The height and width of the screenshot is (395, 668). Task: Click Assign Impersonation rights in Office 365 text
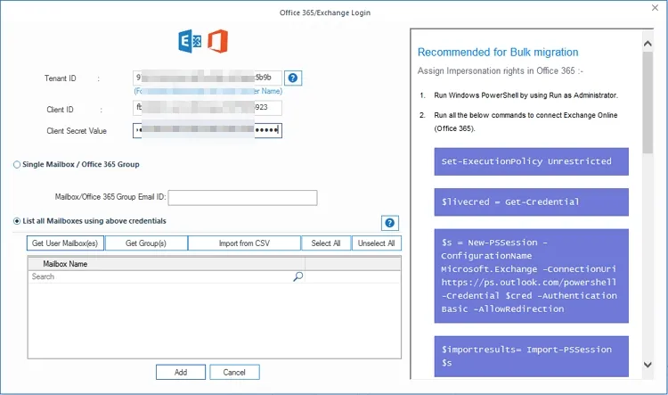[x=501, y=70]
